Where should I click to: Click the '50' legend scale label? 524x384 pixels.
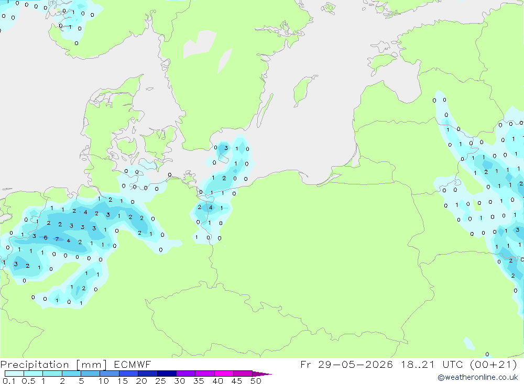click(x=256, y=381)
